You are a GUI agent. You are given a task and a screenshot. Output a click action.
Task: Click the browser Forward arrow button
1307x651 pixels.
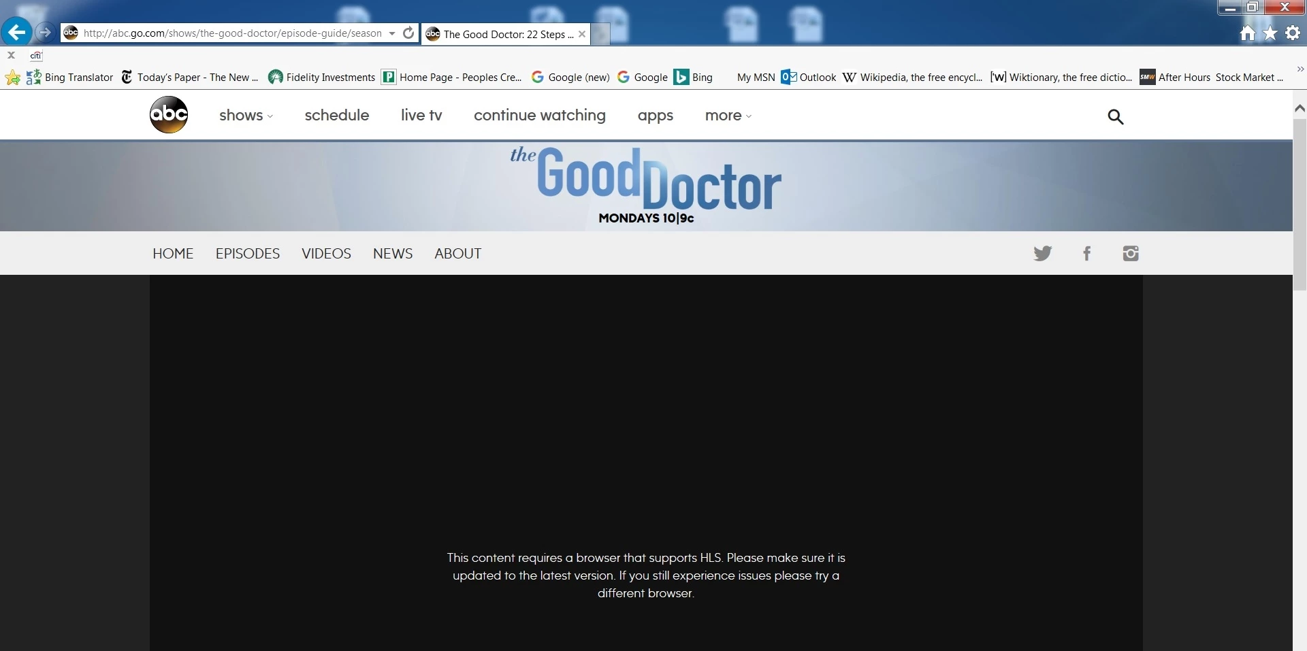pos(45,32)
